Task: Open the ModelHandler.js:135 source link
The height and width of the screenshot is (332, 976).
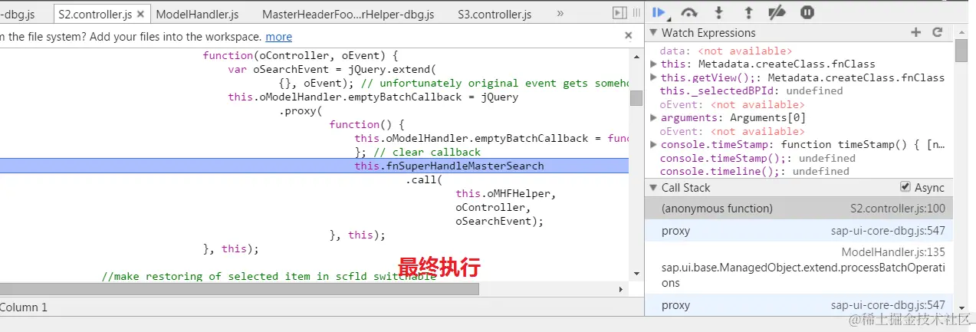Action: [893, 252]
